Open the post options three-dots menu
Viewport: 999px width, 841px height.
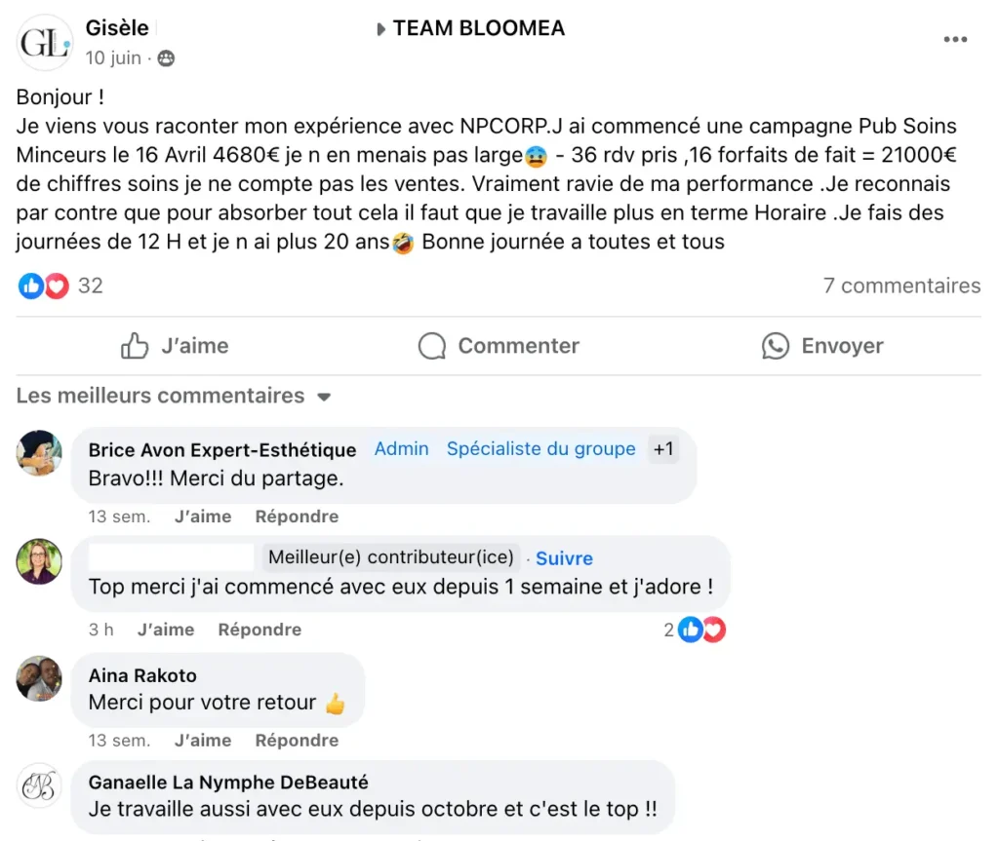pyautogui.click(x=955, y=40)
